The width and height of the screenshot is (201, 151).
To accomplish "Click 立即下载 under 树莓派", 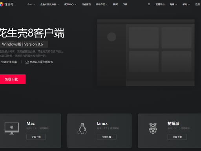I will pos(177,137).
